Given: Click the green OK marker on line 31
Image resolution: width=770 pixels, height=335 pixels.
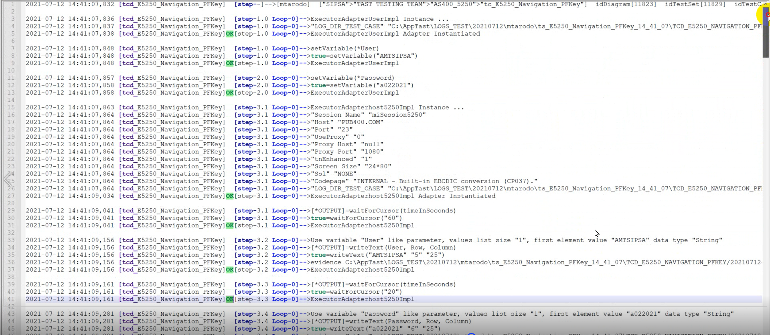Looking at the screenshot, I should 229,226.
